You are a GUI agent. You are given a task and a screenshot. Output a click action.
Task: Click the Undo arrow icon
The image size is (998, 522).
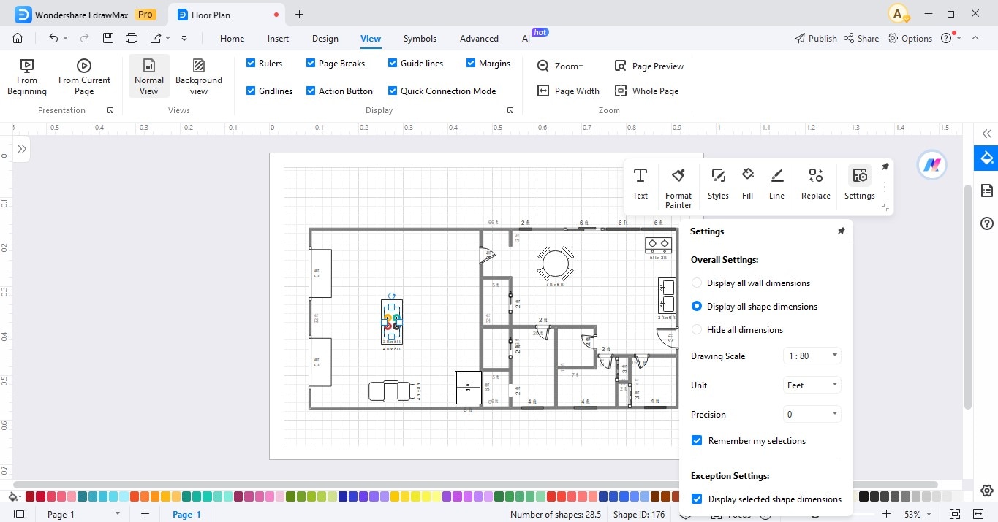click(x=53, y=38)
